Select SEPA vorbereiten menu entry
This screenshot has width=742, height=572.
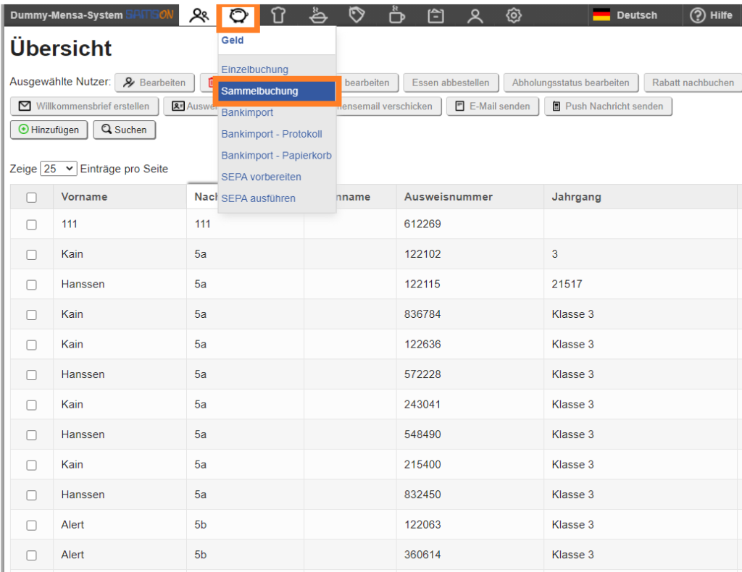pos(261,177)
